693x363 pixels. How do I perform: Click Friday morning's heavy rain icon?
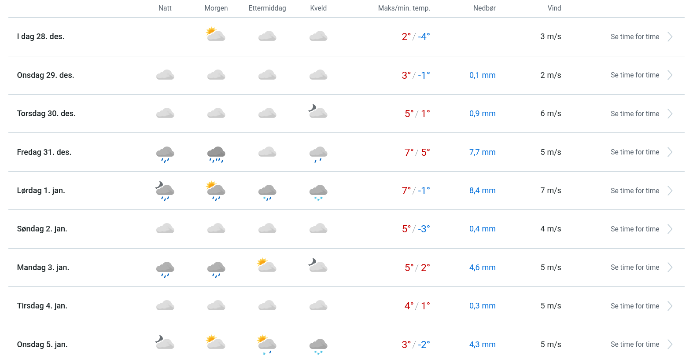216,154
